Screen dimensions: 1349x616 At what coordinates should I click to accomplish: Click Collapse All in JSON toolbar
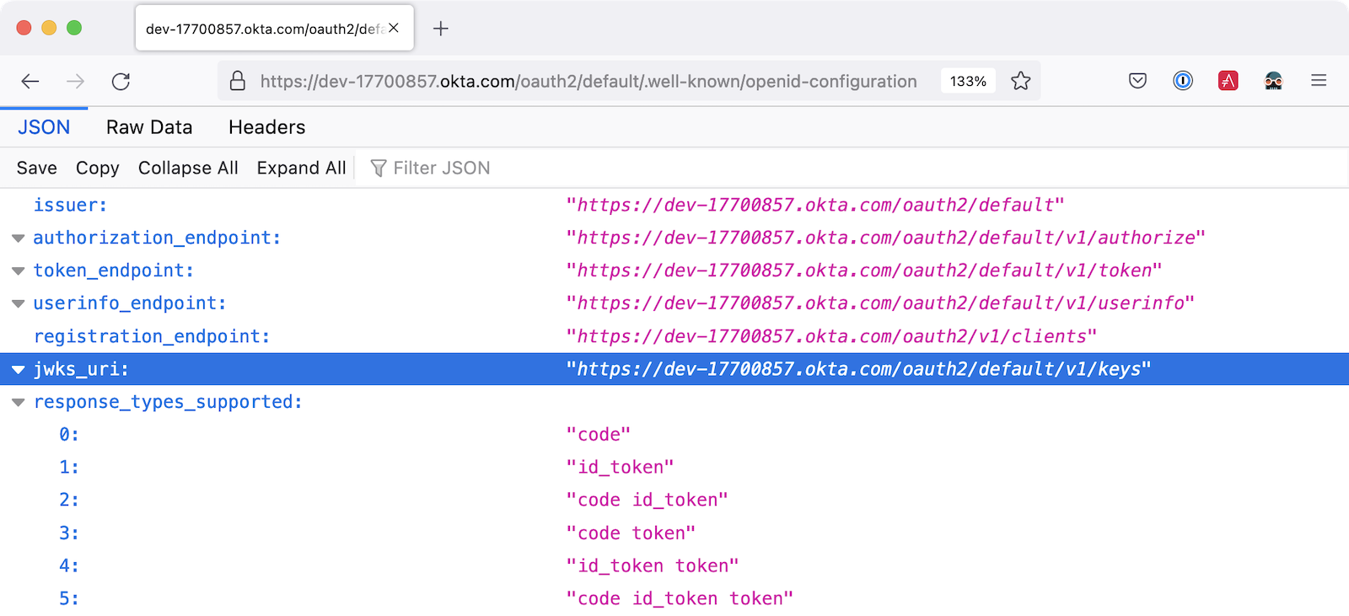point(188,168)
